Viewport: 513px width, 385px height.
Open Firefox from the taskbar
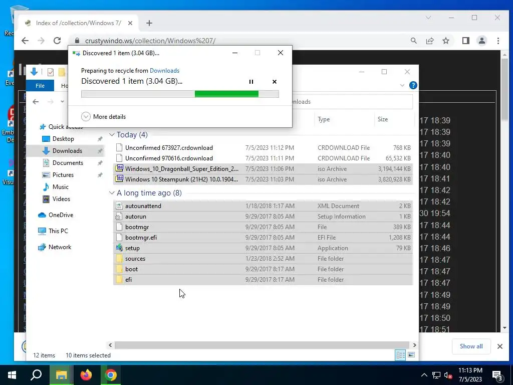86,375
